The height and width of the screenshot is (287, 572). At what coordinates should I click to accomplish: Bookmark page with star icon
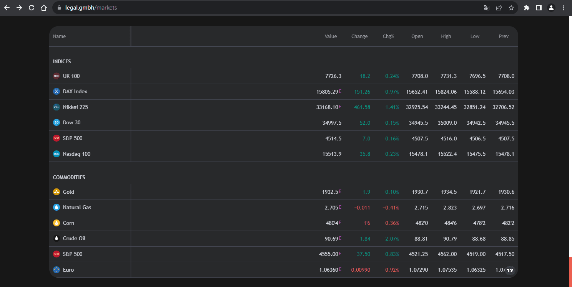[x=511, y=8]
